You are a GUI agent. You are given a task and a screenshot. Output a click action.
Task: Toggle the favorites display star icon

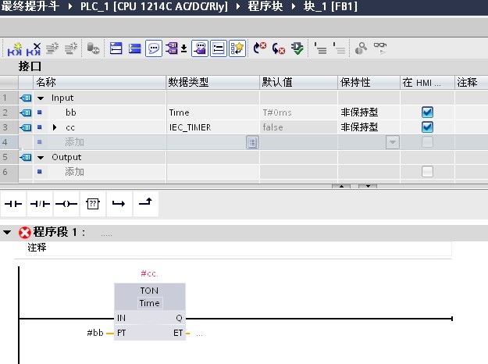tap(237, 48)
